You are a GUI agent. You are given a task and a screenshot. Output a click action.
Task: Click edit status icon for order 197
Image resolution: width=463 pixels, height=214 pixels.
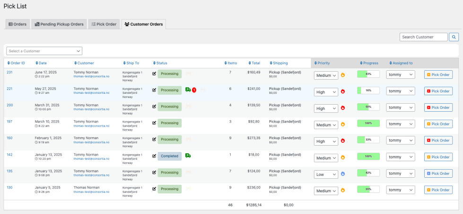pos(154,123)
